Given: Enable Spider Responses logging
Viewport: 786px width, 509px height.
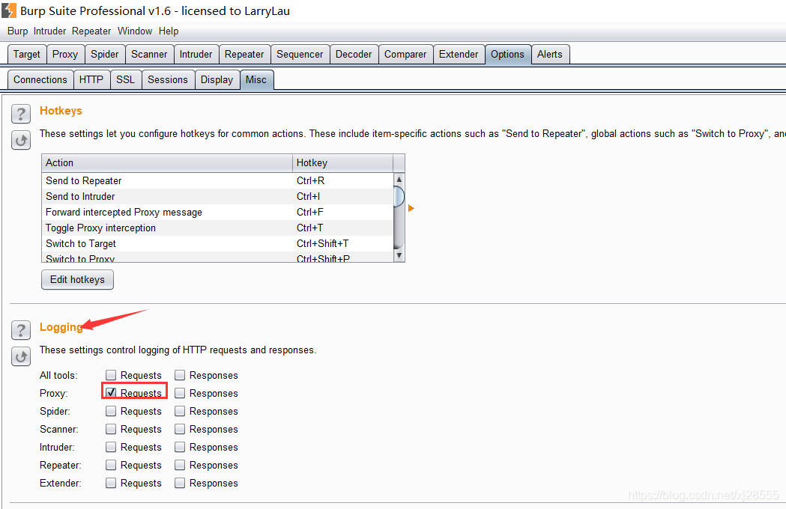Looking at the screenshot, I should [180, 411].
